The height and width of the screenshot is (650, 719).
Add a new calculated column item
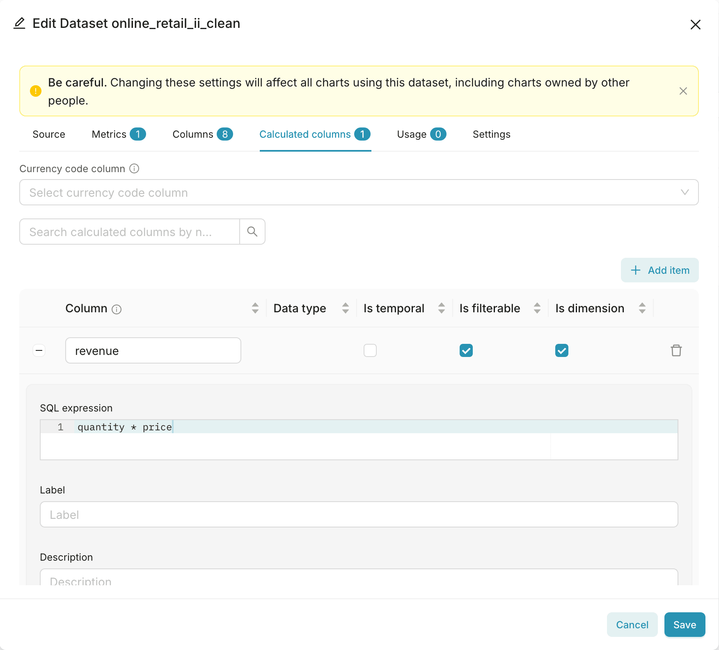pyautogui.click(x=660, y=270)
